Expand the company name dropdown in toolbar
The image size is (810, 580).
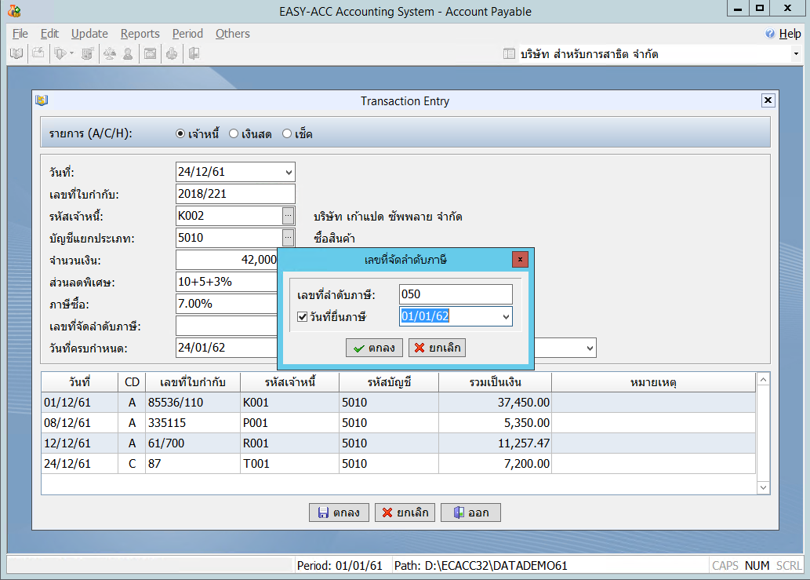click(795, 54)
